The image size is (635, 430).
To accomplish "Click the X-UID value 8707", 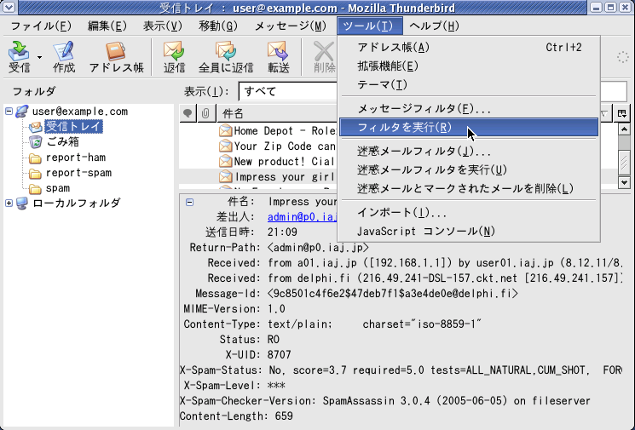I will [279, 355].
